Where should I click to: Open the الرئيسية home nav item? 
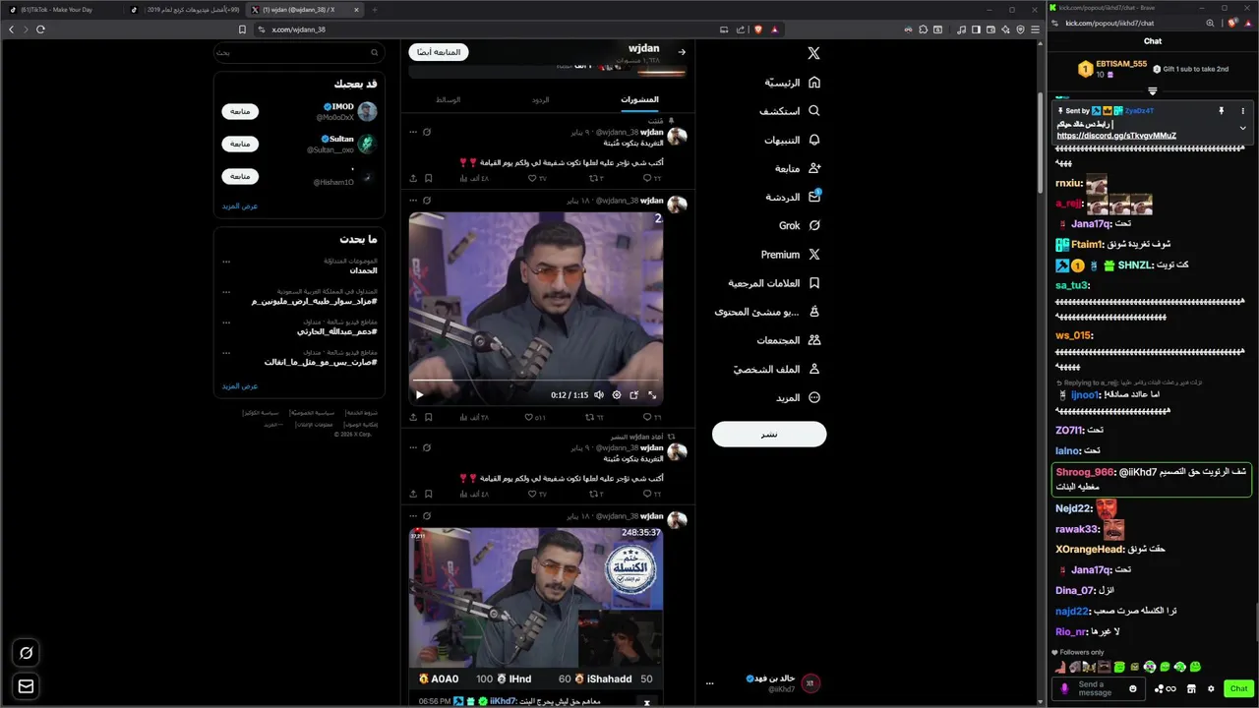click(x=793, y=83)
